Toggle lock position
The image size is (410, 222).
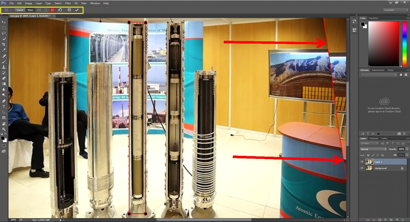[378, 155]
